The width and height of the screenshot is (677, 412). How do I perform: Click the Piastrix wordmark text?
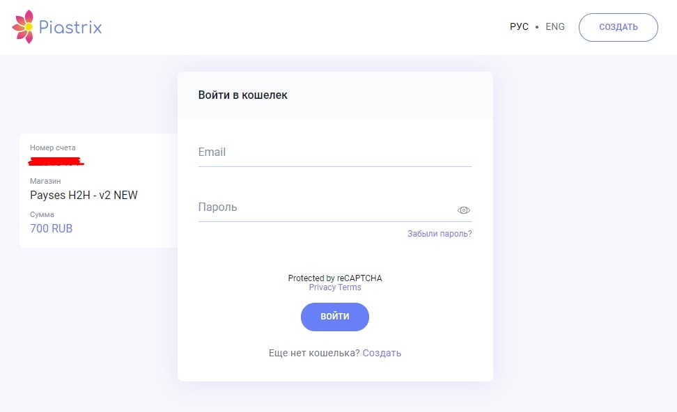click(x=70, y=28)
